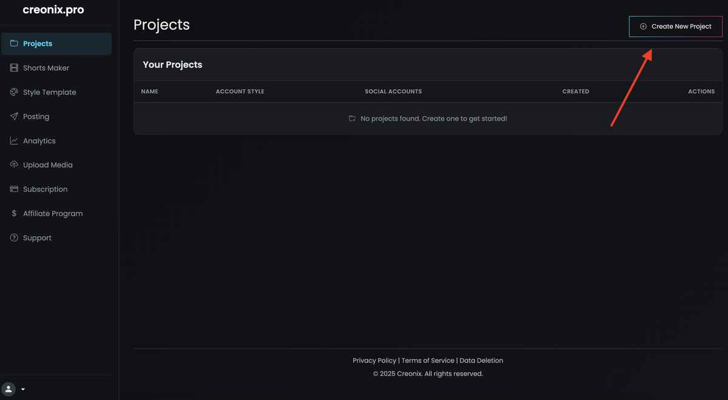The image size is (728, 400).
Task: Expand the user account dropdown arrow
Action: (23, 389)
